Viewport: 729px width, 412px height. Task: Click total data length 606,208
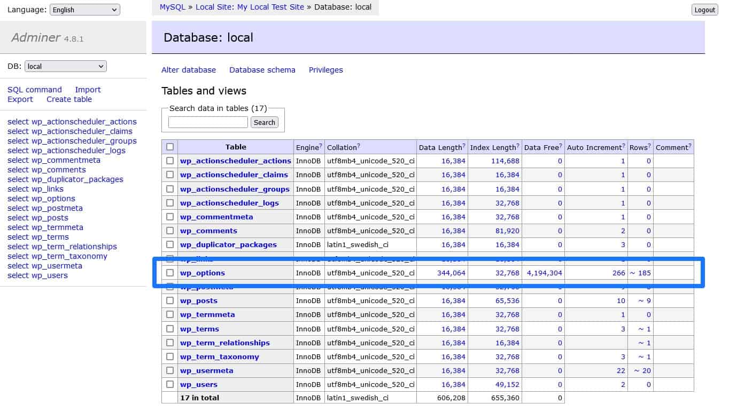452,398
